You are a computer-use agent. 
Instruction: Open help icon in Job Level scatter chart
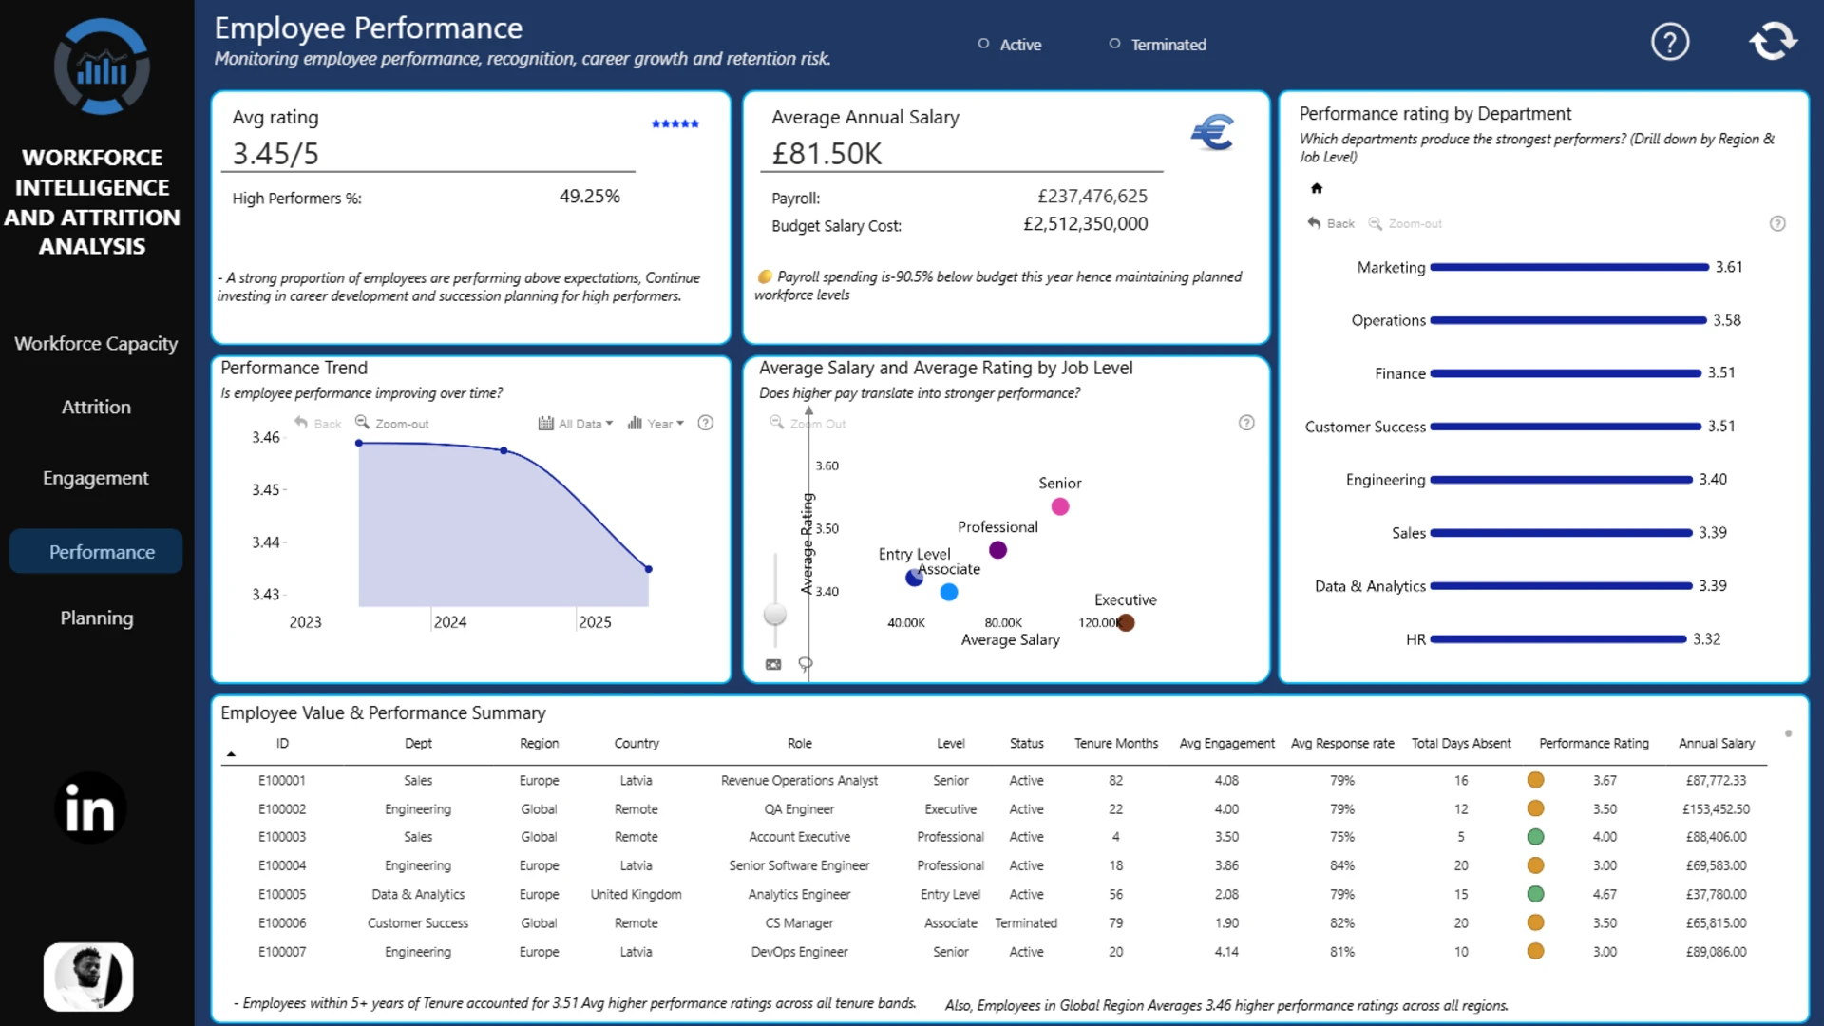(x=1246, y=423)
